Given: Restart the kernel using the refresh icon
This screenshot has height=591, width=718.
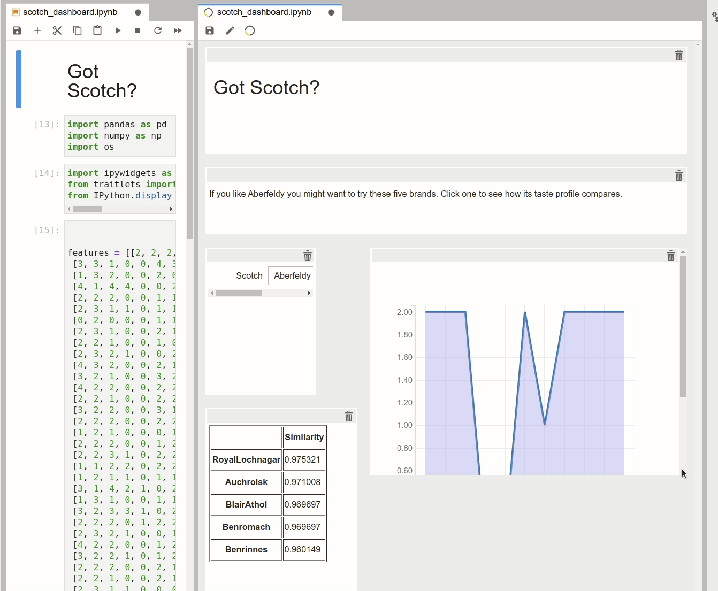Looking at the screenshot, I should tap(157, 30).
